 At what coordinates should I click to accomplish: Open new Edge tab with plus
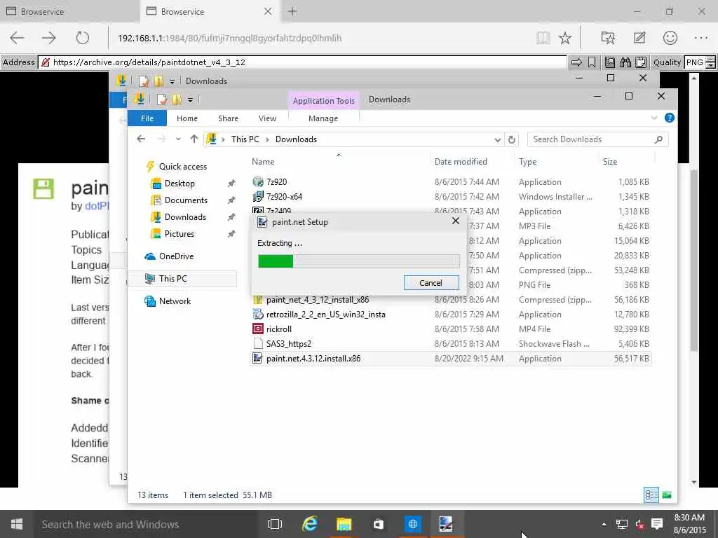click(292, 11)
